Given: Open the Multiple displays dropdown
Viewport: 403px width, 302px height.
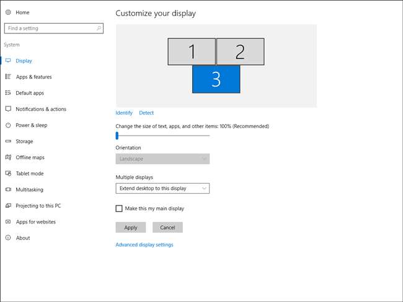Looking at the screenshot, I should [x=162, y=188].
